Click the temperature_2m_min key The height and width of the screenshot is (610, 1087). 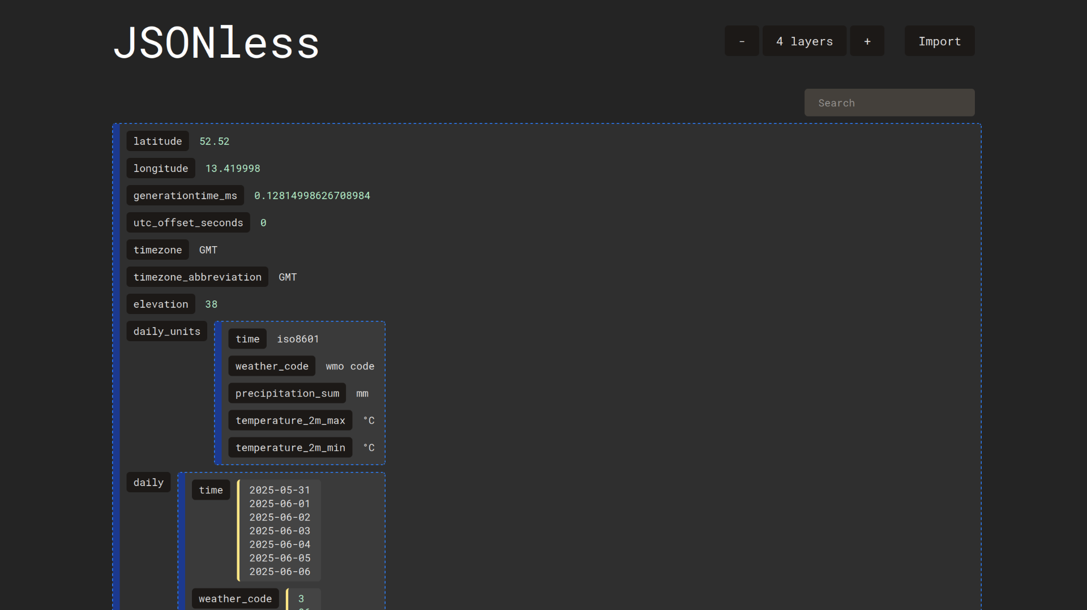[290, 448]
